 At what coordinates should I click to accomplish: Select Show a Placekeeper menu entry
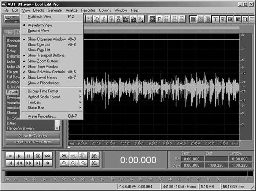coord(52,83)
